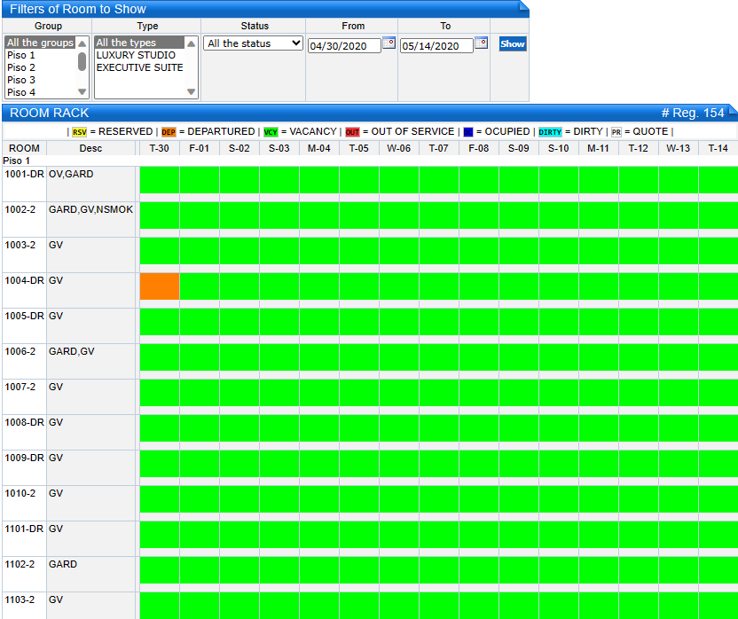Click the DIRTY legend badge
Image resolution: width=738 pixels, height=619 pixels.
click(x=550, y=132)
